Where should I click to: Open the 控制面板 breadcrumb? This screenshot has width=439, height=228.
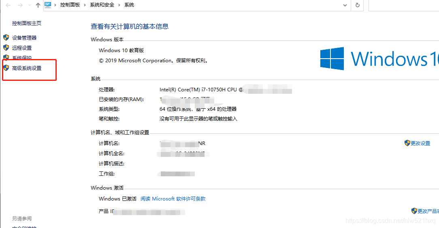(x=70, y=5)
